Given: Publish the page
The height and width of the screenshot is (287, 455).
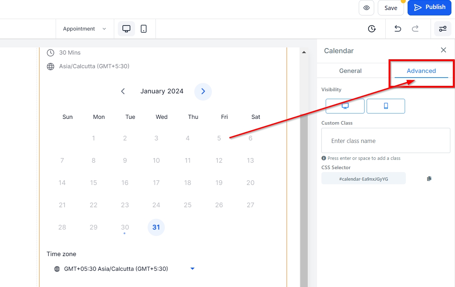Looking at the screenshot, I should (x=429, y=8).
